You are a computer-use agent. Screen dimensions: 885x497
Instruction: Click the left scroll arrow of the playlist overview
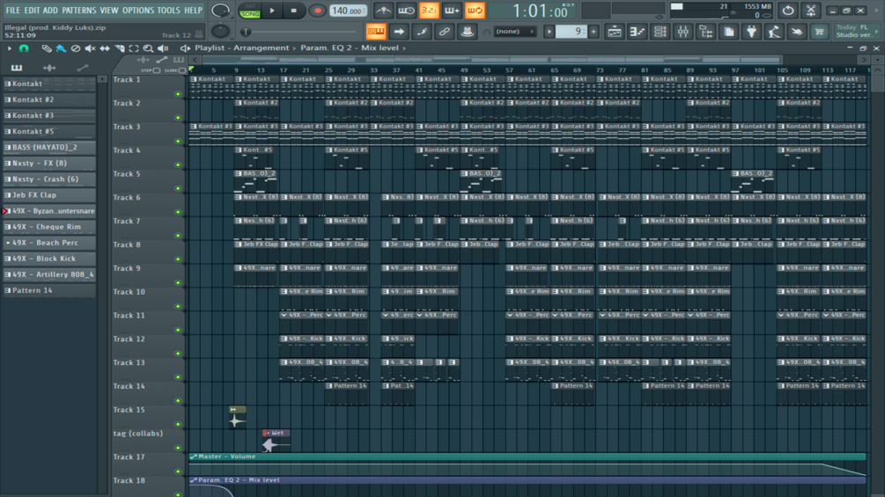tap(195, 59)
